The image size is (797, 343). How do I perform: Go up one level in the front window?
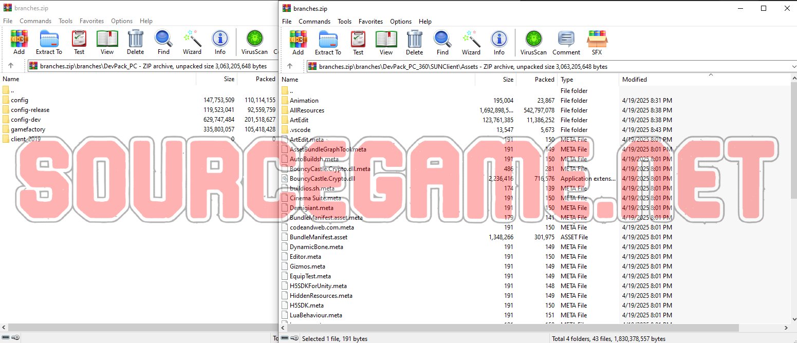click(290, 66)
